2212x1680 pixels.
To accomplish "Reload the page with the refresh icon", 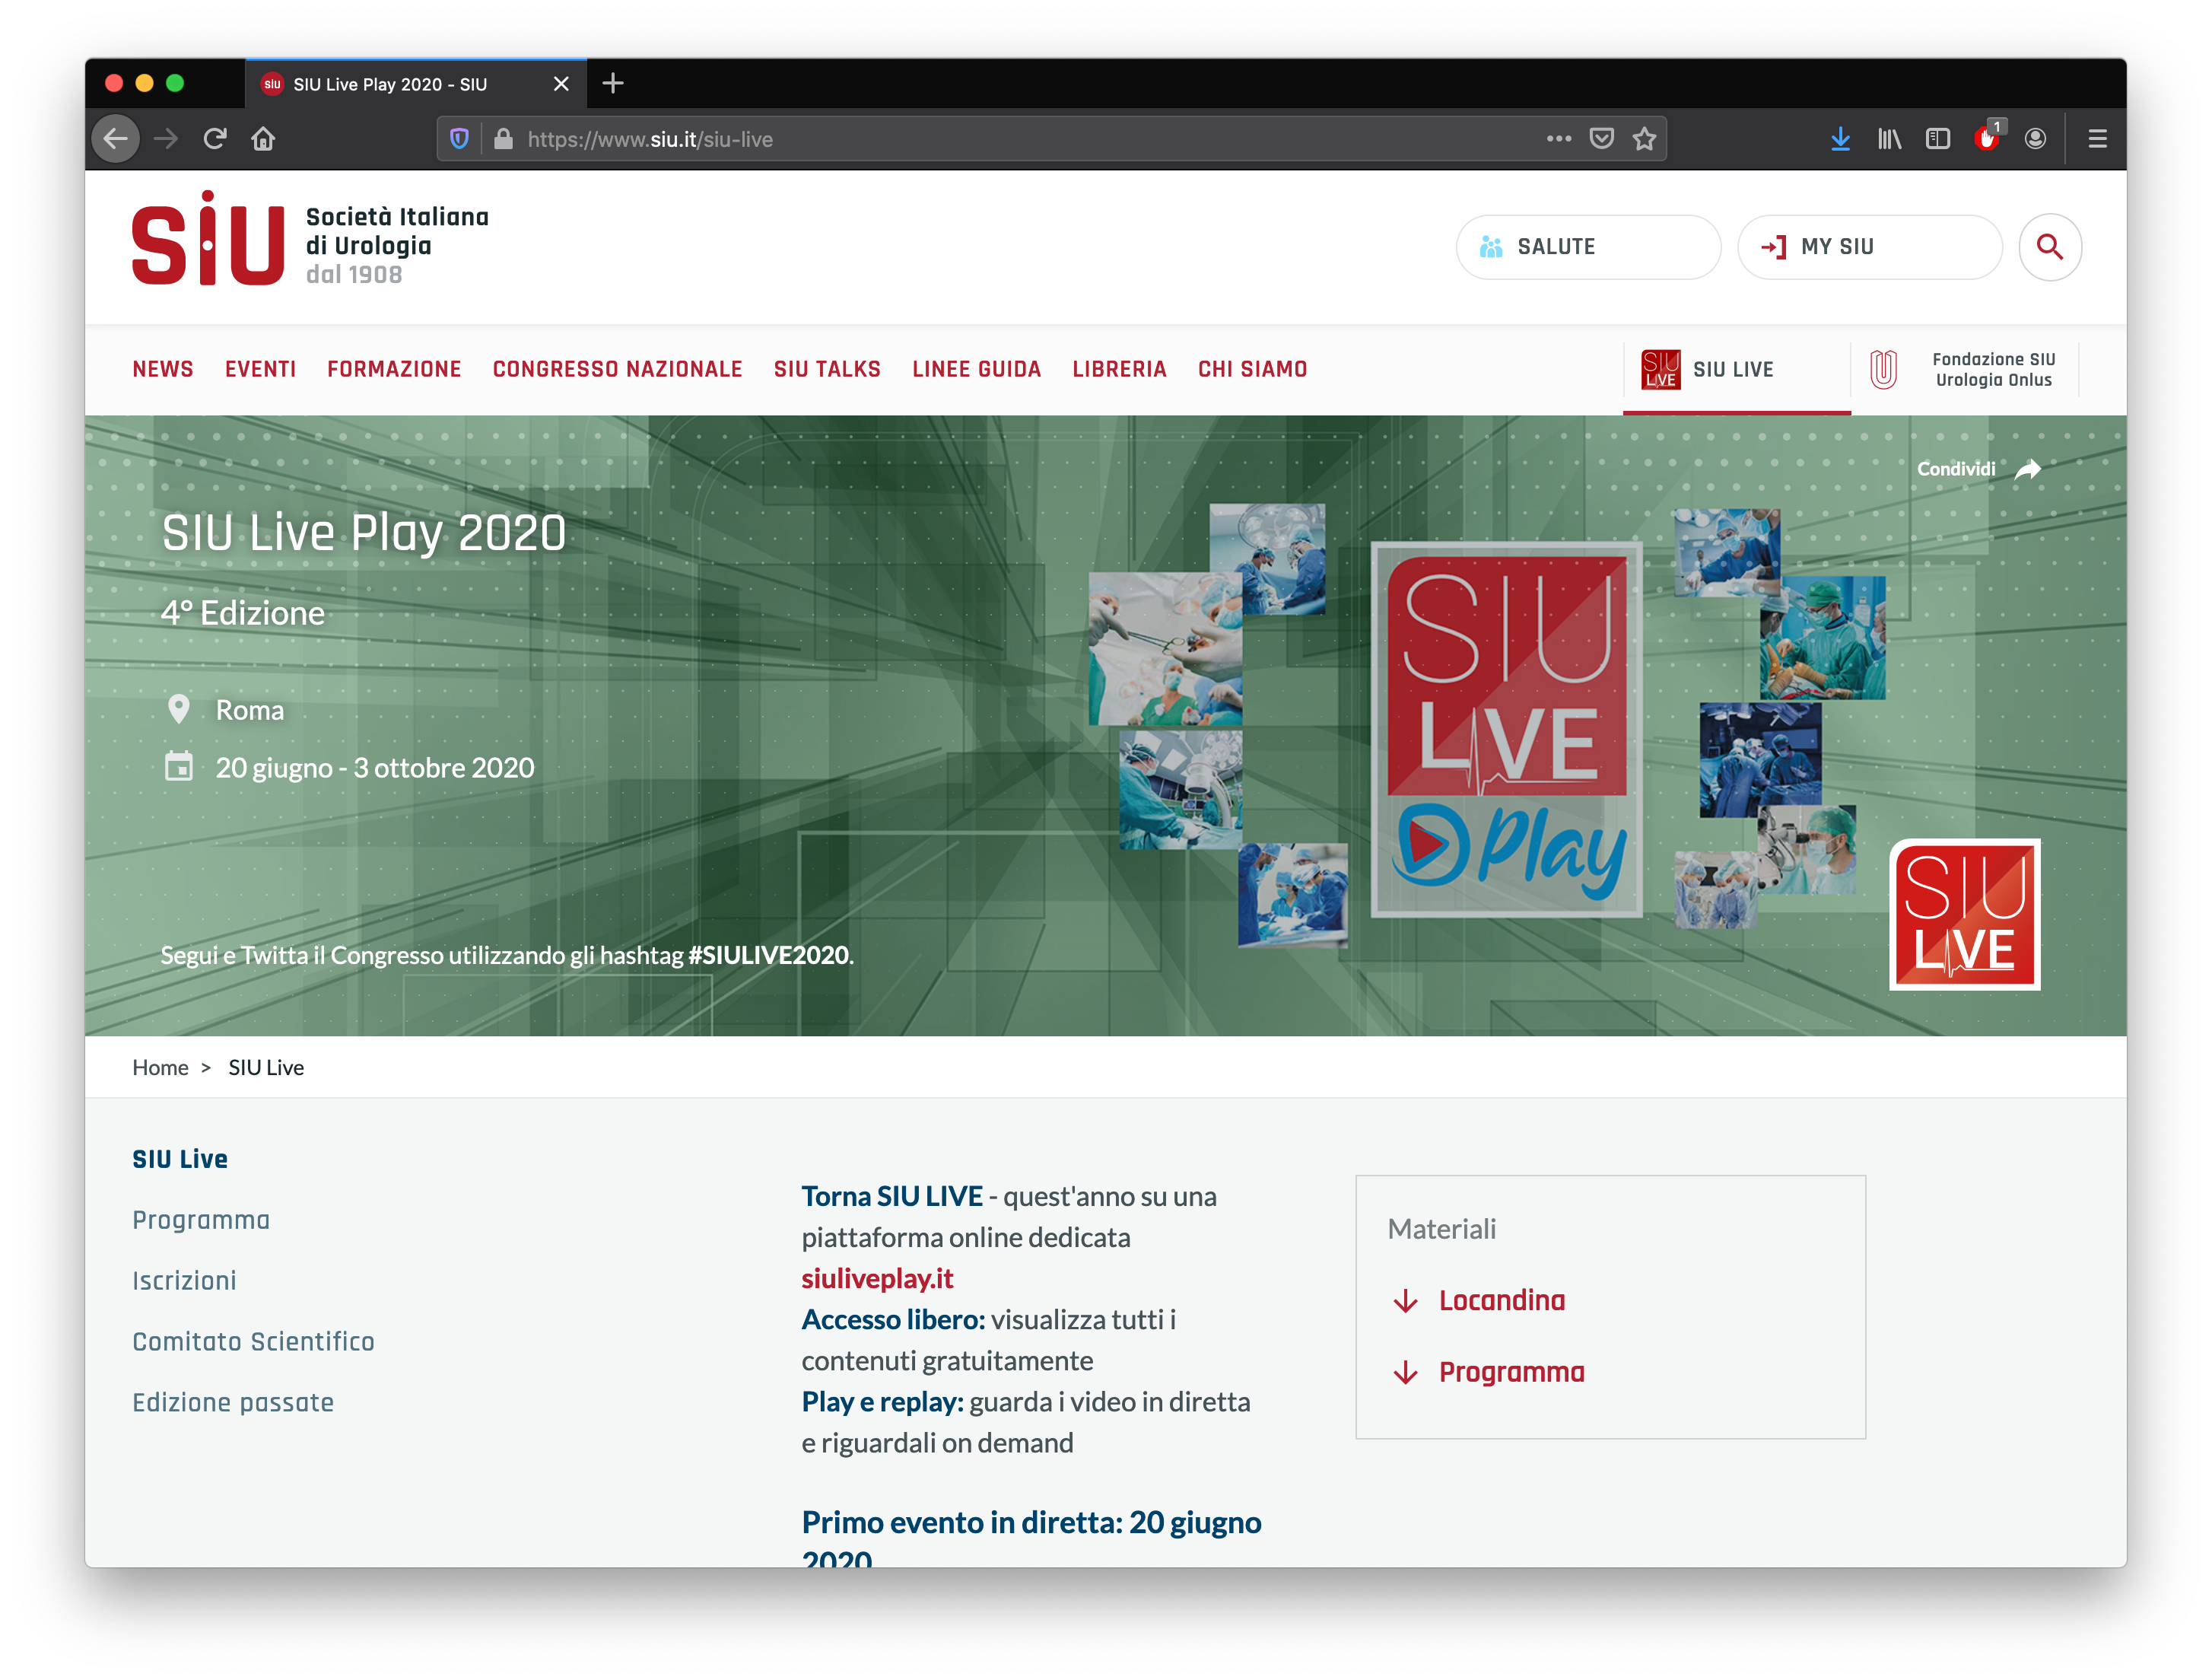I will 215,139.
